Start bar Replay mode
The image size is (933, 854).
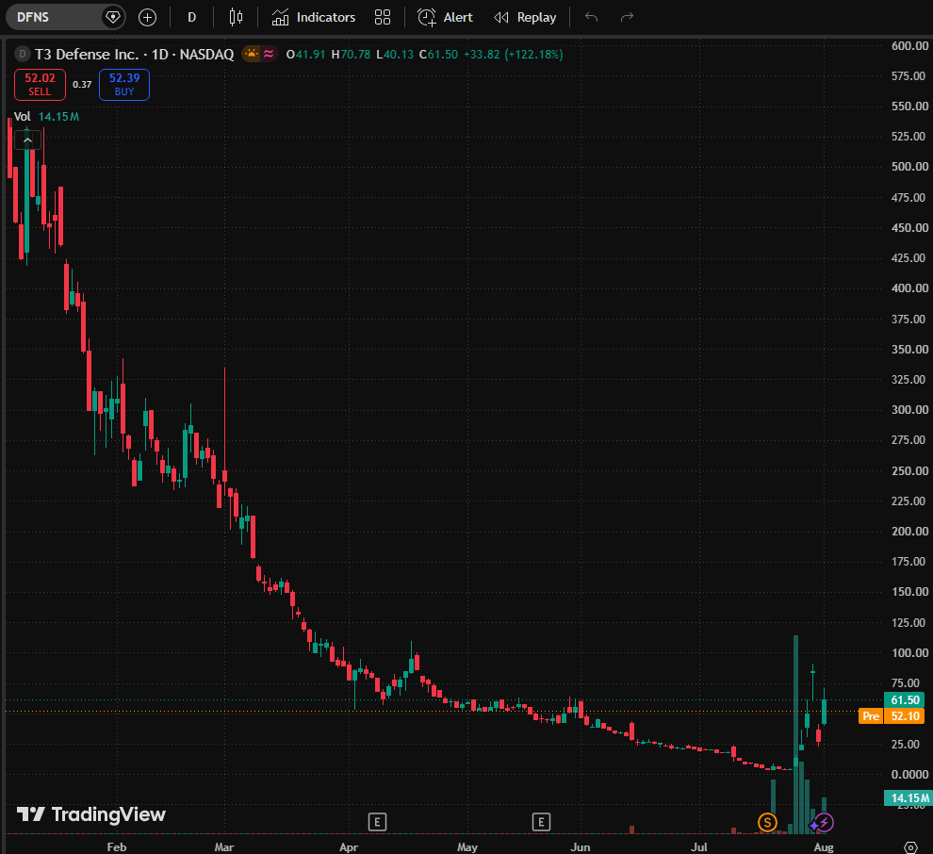click(526, 17)
